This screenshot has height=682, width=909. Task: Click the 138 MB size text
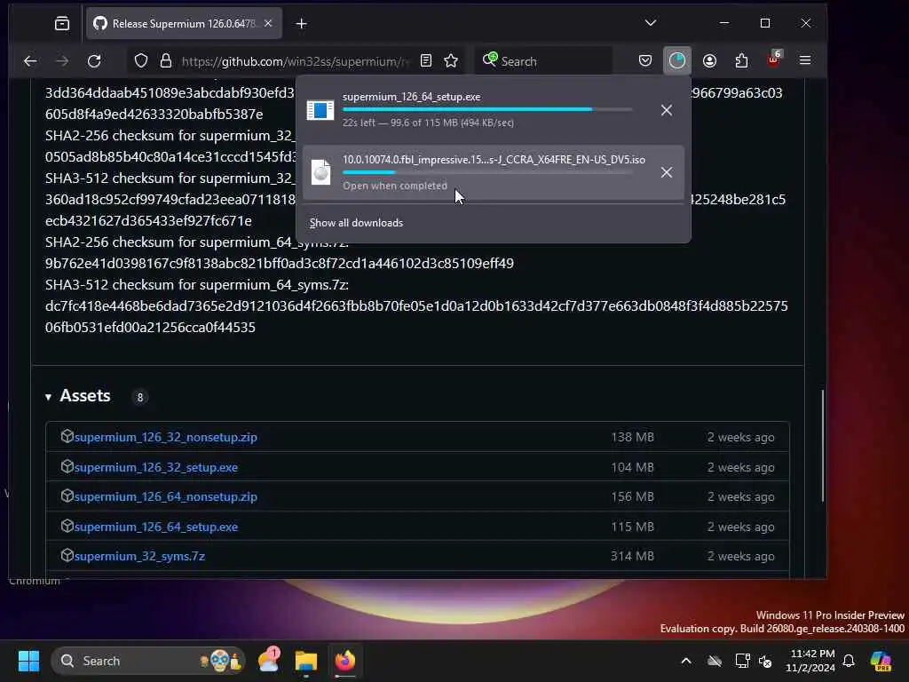pos(632,437)
